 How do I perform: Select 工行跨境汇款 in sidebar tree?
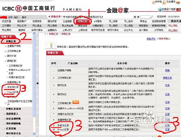(16, 66)
